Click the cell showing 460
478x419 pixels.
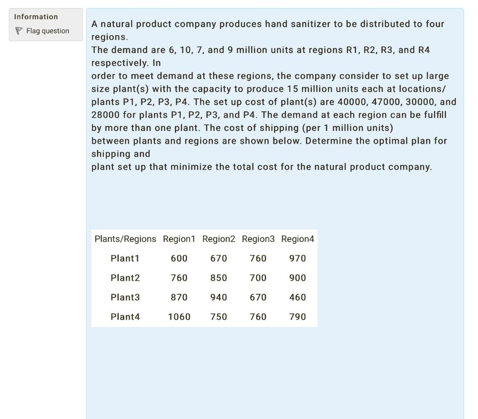[x=297, y=297]
